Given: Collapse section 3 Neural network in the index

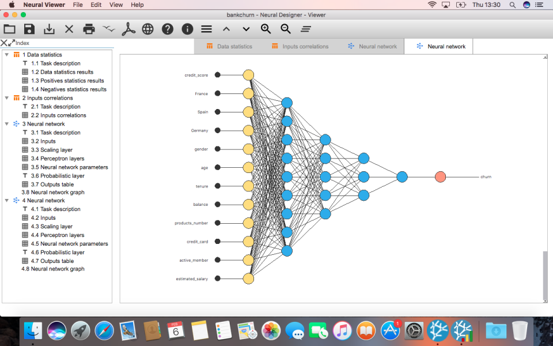Looking at the screenshot, I should [x=7, y=123].
